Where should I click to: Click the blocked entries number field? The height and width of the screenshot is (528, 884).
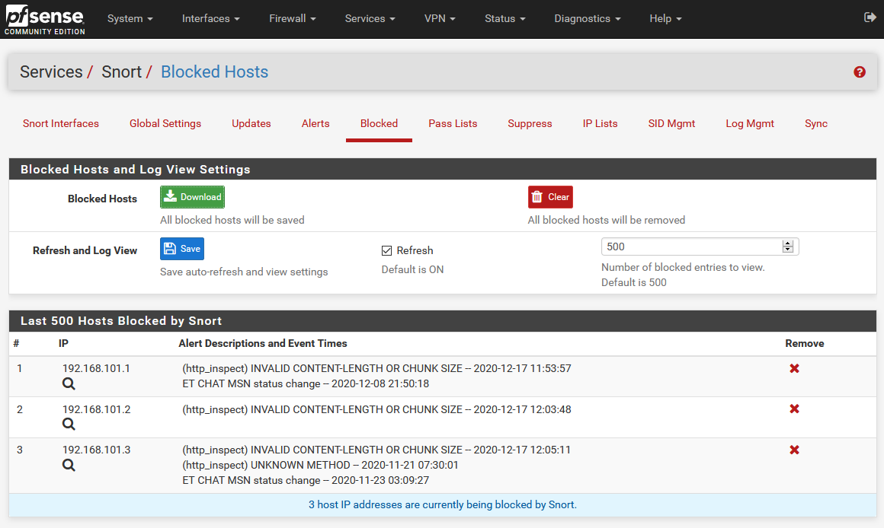point(700,247)
